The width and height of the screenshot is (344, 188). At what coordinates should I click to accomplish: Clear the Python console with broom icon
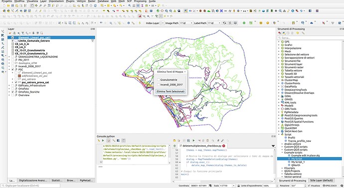click(99, 141)
